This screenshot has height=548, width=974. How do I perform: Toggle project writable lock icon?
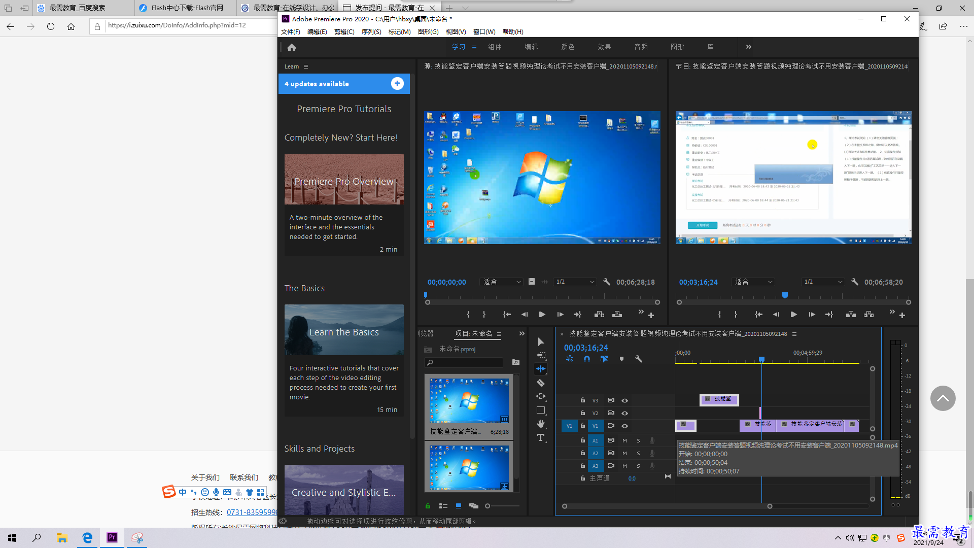(428, 506)
